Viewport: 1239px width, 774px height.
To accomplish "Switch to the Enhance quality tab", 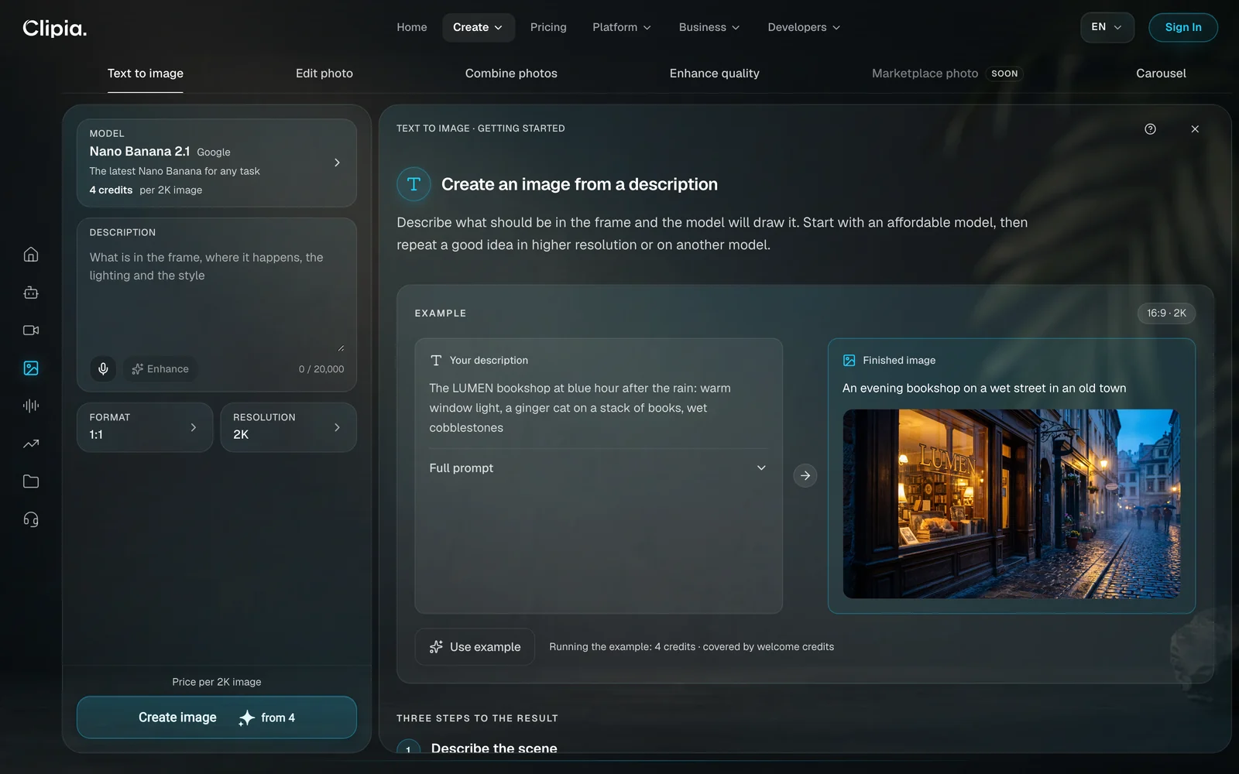I will click(714, 74).
